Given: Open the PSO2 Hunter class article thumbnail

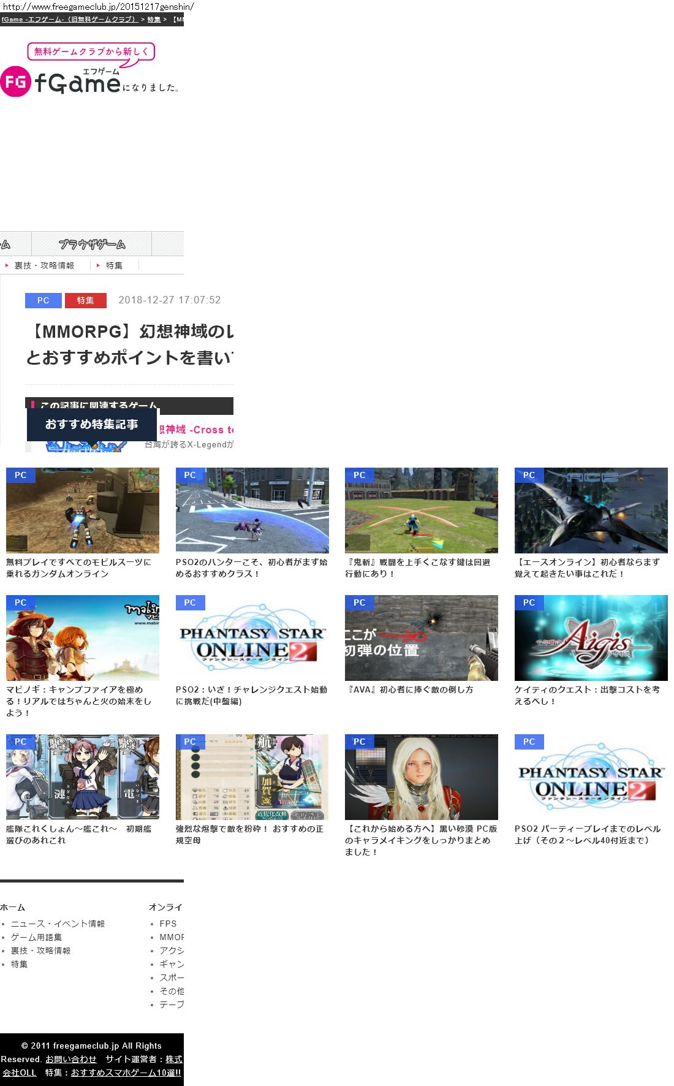Looking at the screenshot, I should pos(252,511).
